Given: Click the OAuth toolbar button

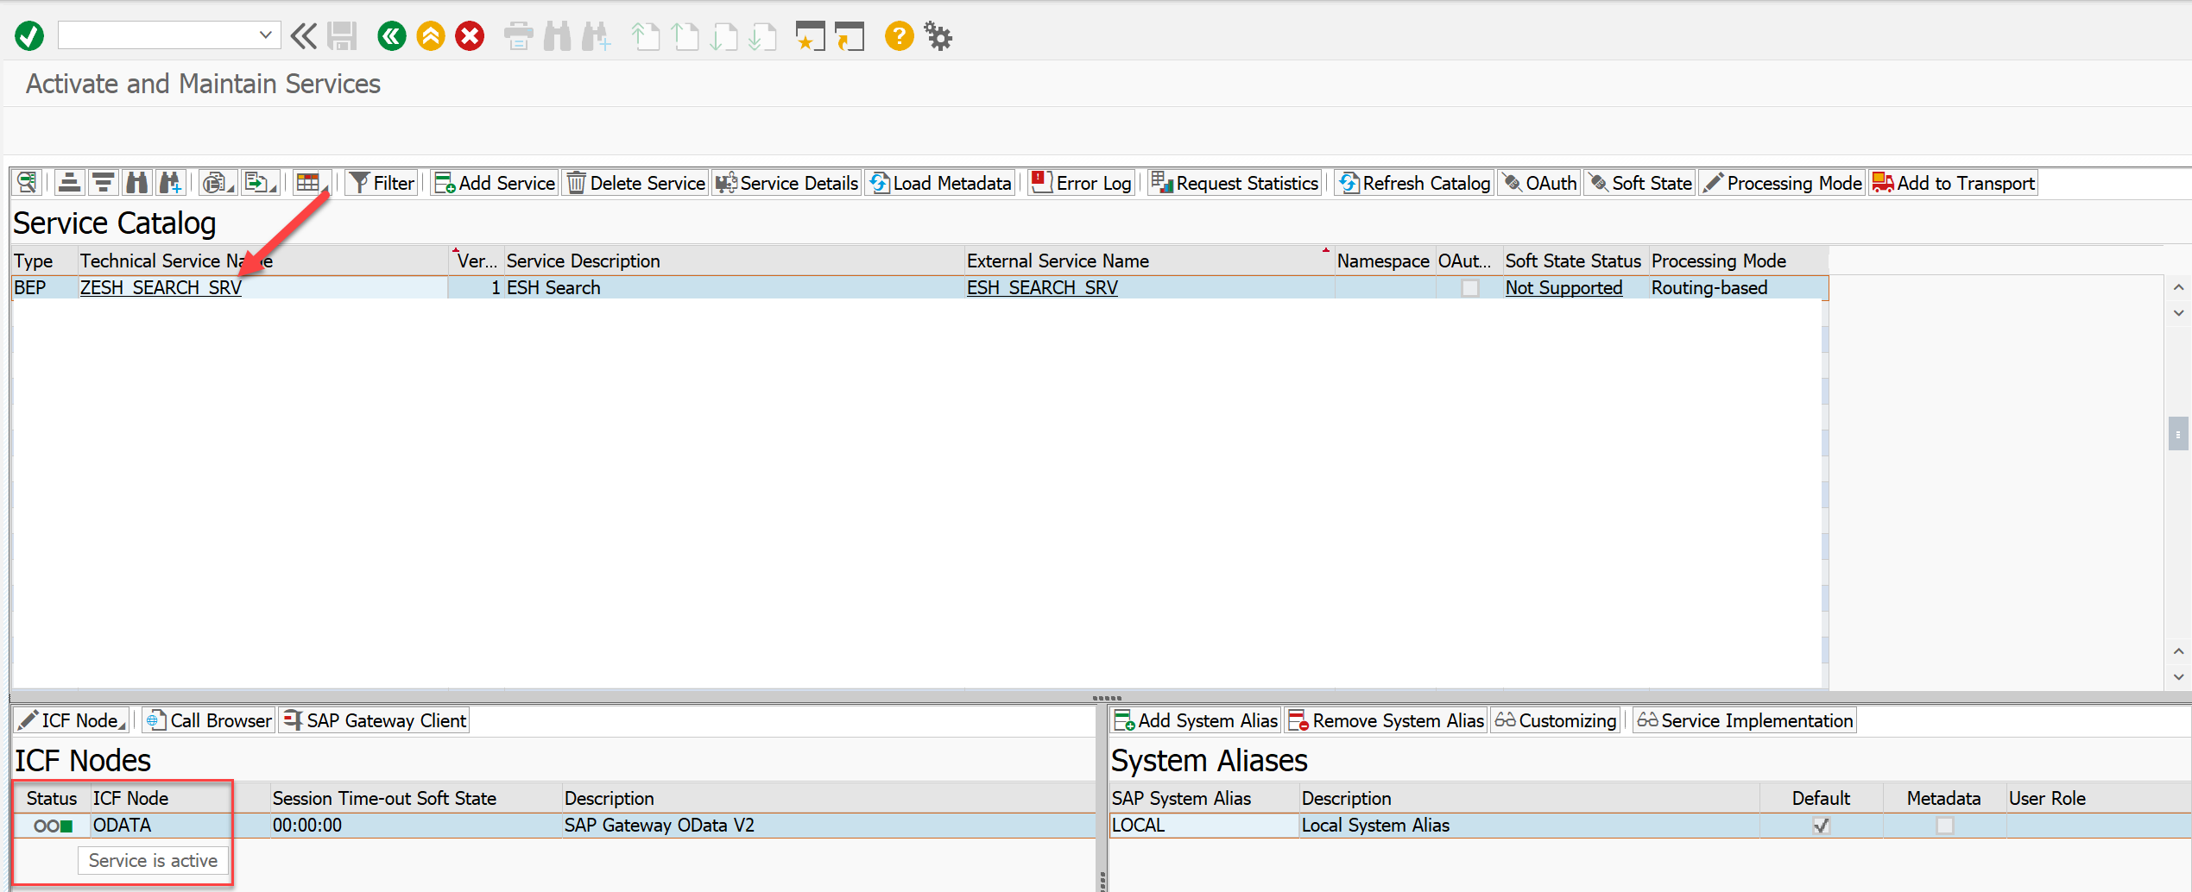Looking at the screenshot, I should (x=1539, y=183).
